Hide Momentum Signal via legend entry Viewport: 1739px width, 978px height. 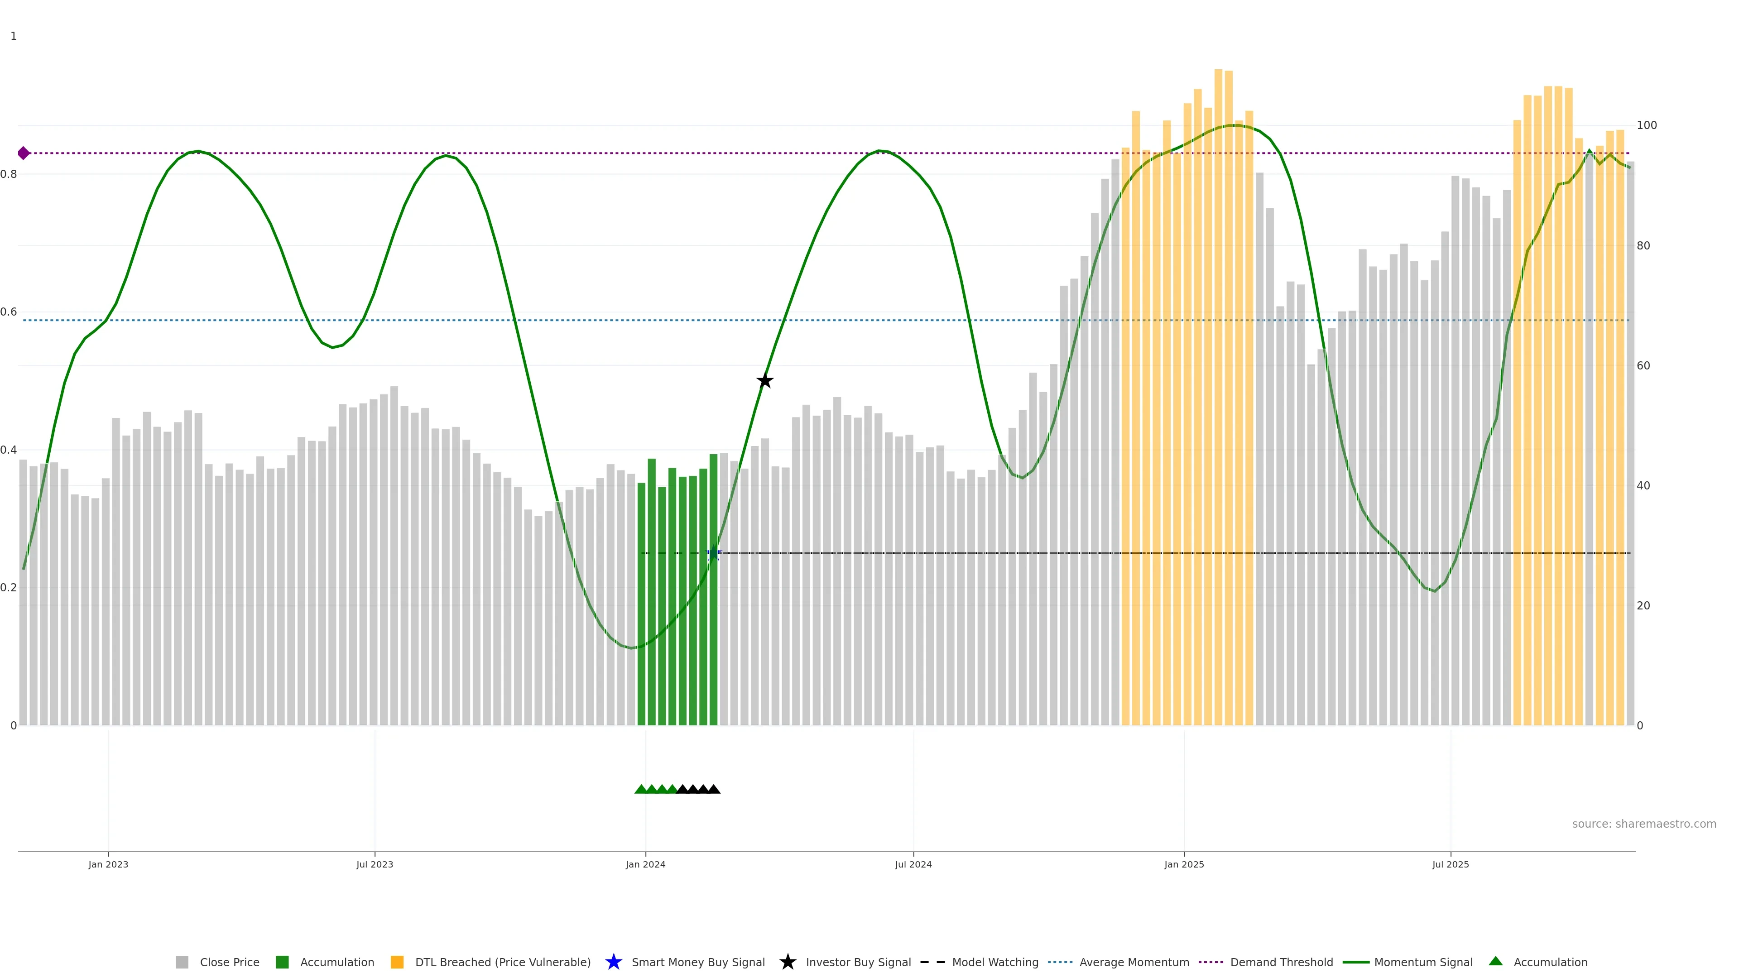[x=1422, y=963]
